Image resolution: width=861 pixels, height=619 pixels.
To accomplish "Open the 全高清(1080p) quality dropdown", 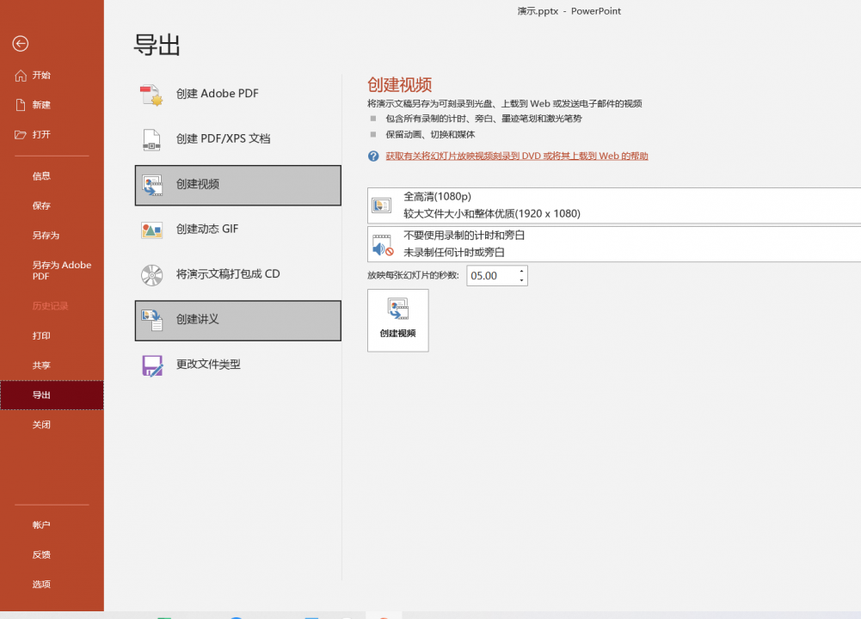I will (614, 205).
